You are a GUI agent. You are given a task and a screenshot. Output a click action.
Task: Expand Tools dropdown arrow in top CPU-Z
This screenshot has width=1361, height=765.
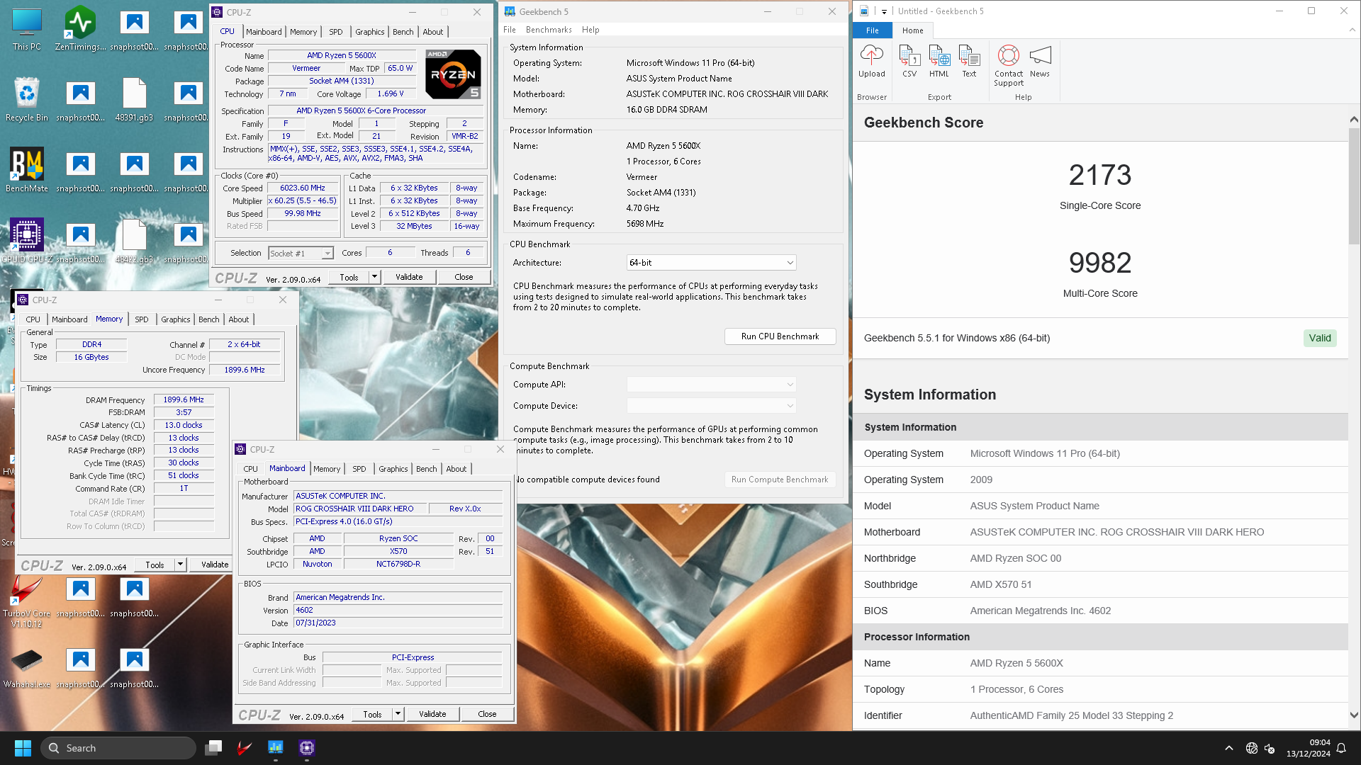click(374, 277)
